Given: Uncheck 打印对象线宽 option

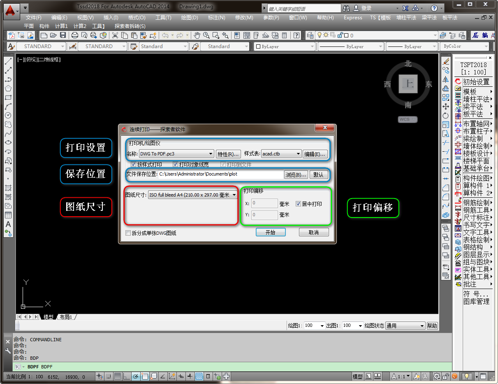Looking at the screenshot, I should click(176, 164).
